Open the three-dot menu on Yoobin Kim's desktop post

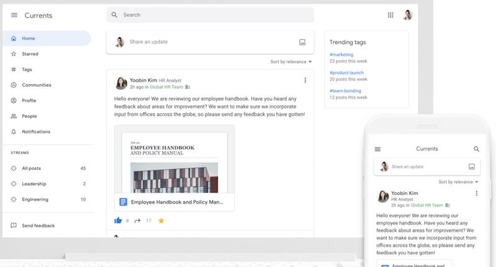[305, 81]
